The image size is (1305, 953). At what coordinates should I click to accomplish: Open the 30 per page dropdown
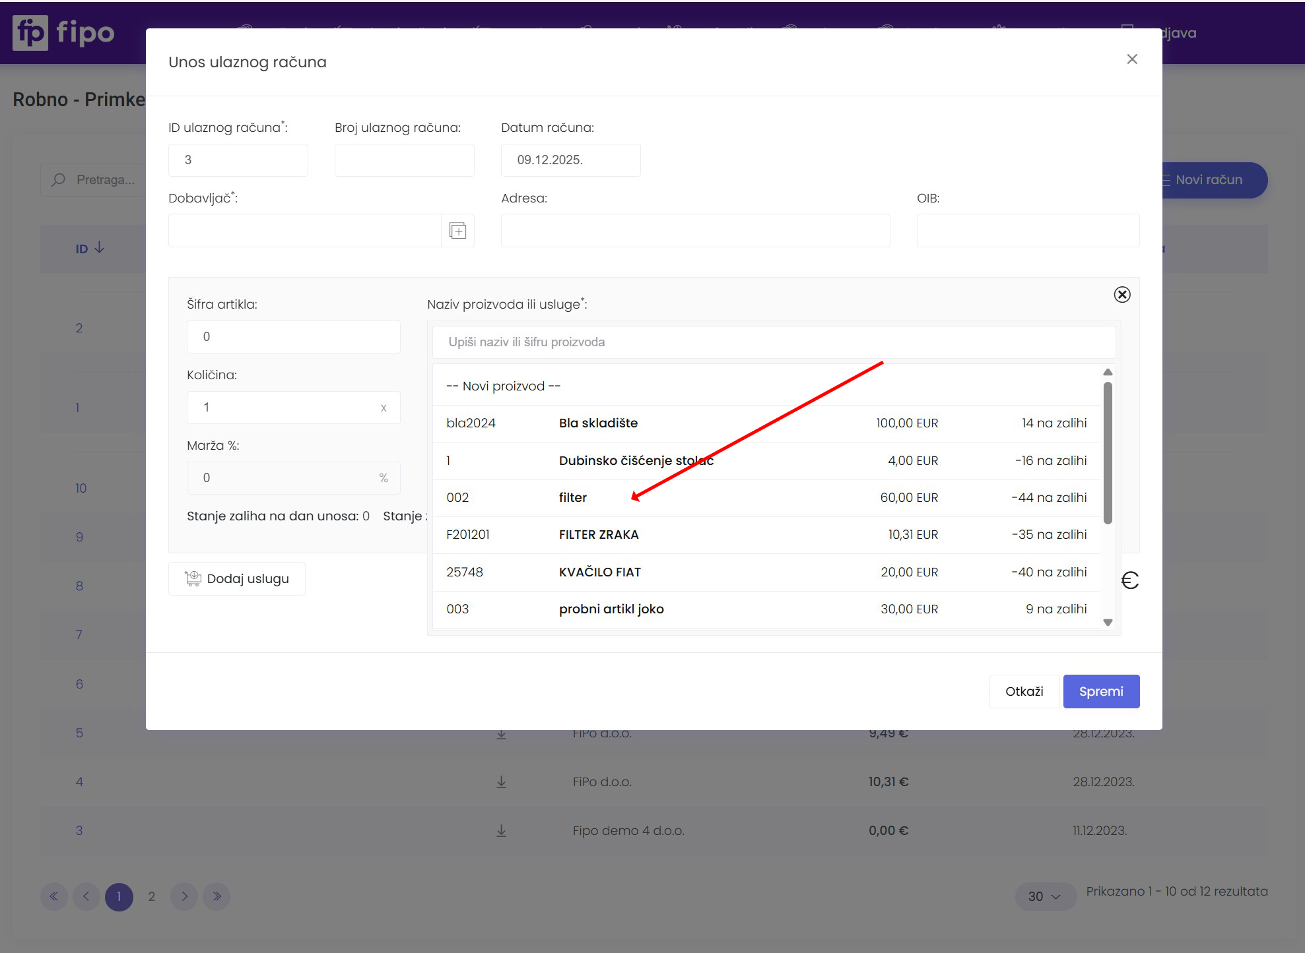pyautogui.click(x=1044, y=896)
